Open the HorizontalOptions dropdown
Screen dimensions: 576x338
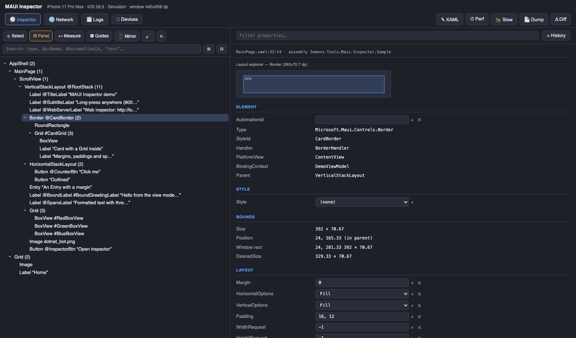point(362,294)
